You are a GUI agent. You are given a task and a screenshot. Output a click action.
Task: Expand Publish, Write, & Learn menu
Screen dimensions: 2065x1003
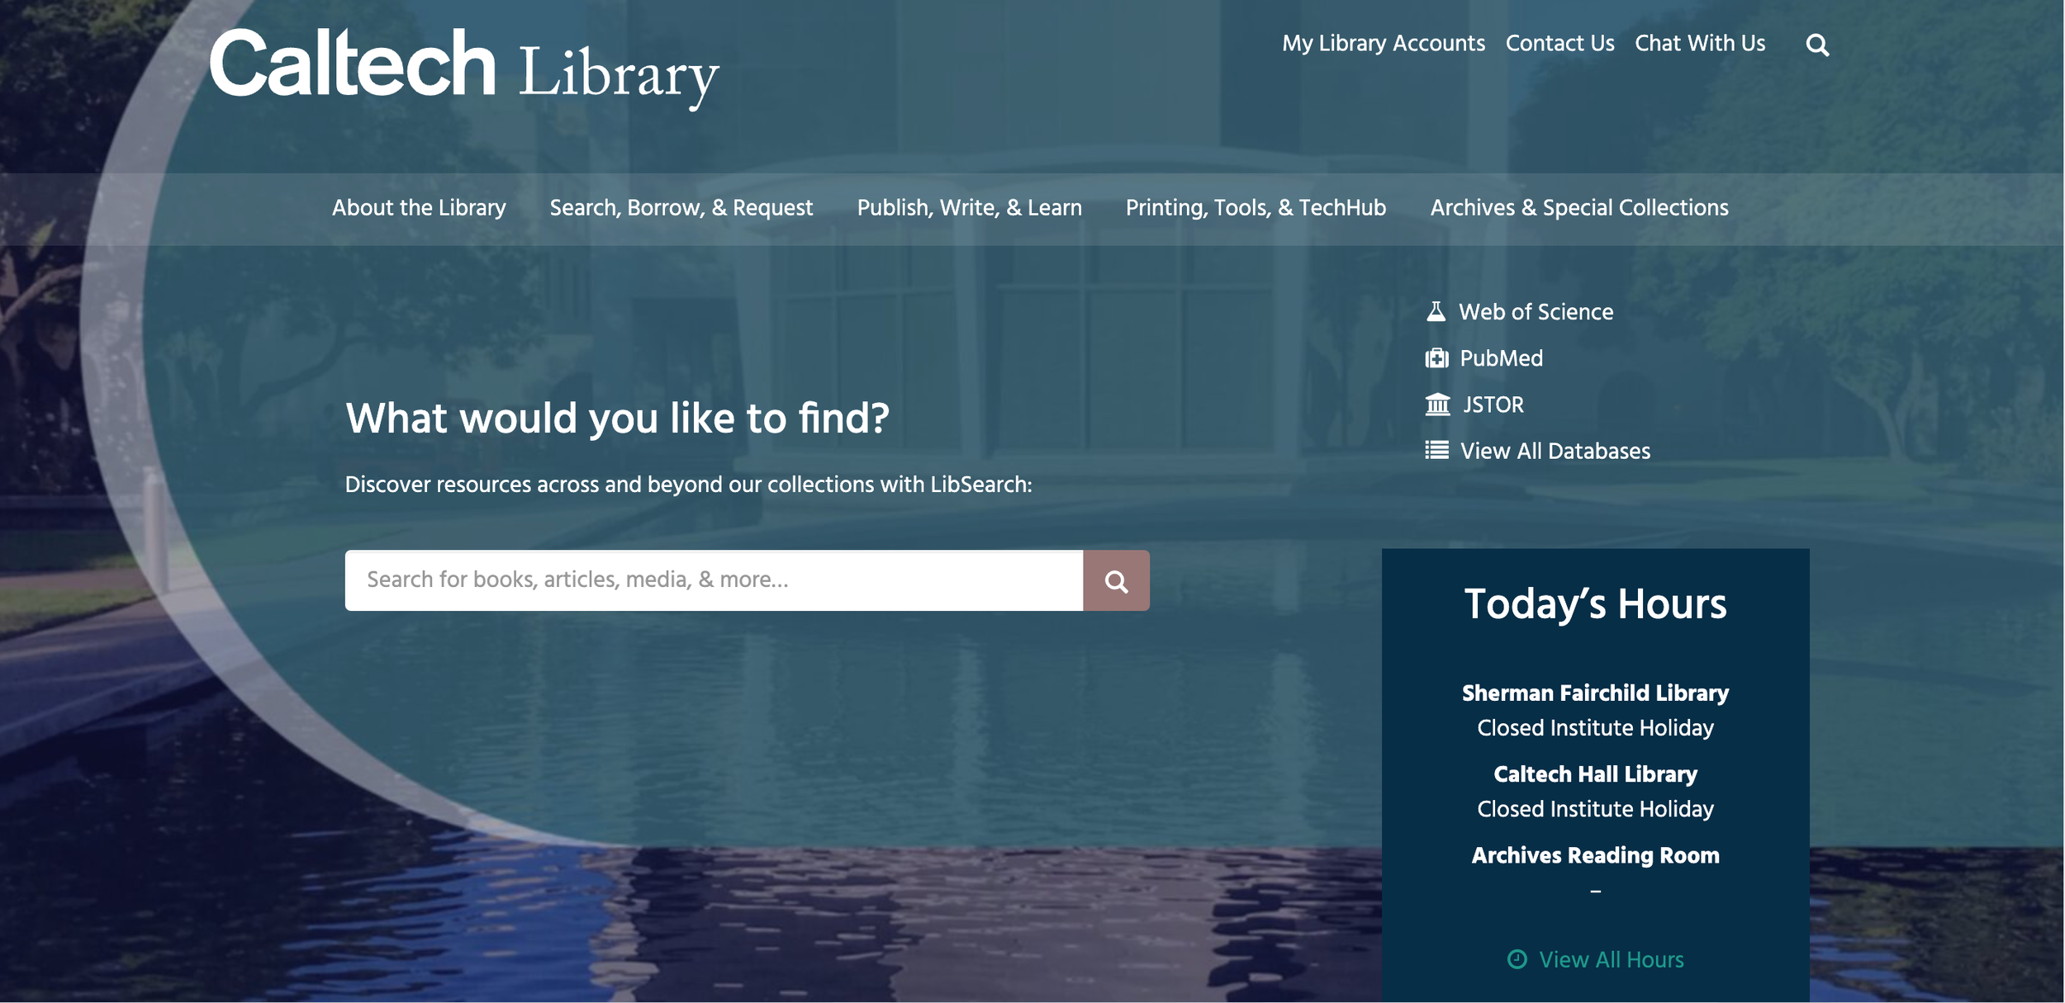point(969,208)
